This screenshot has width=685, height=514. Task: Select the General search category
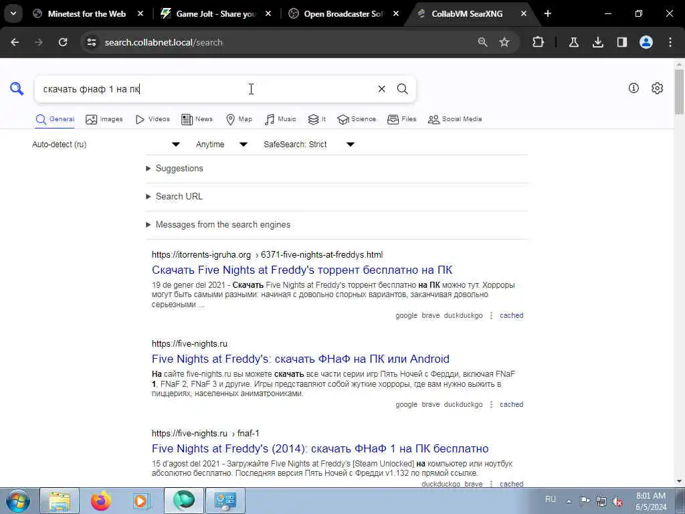[55, 119]
